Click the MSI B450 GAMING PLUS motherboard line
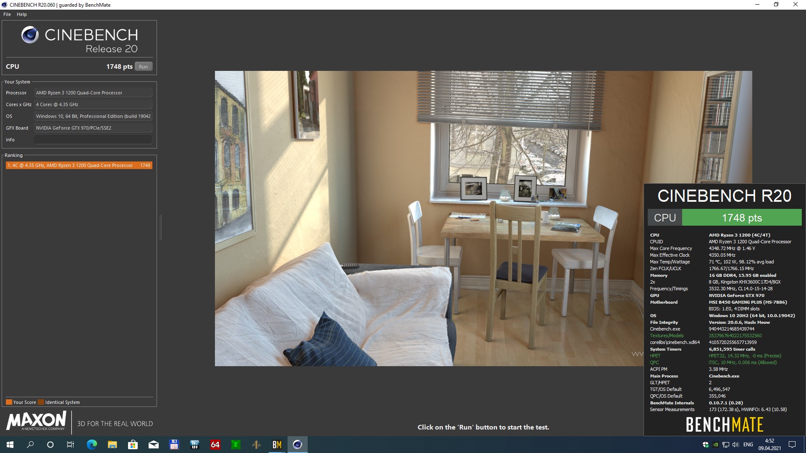This screenshot has width=806, height=453. coord(748,302)
